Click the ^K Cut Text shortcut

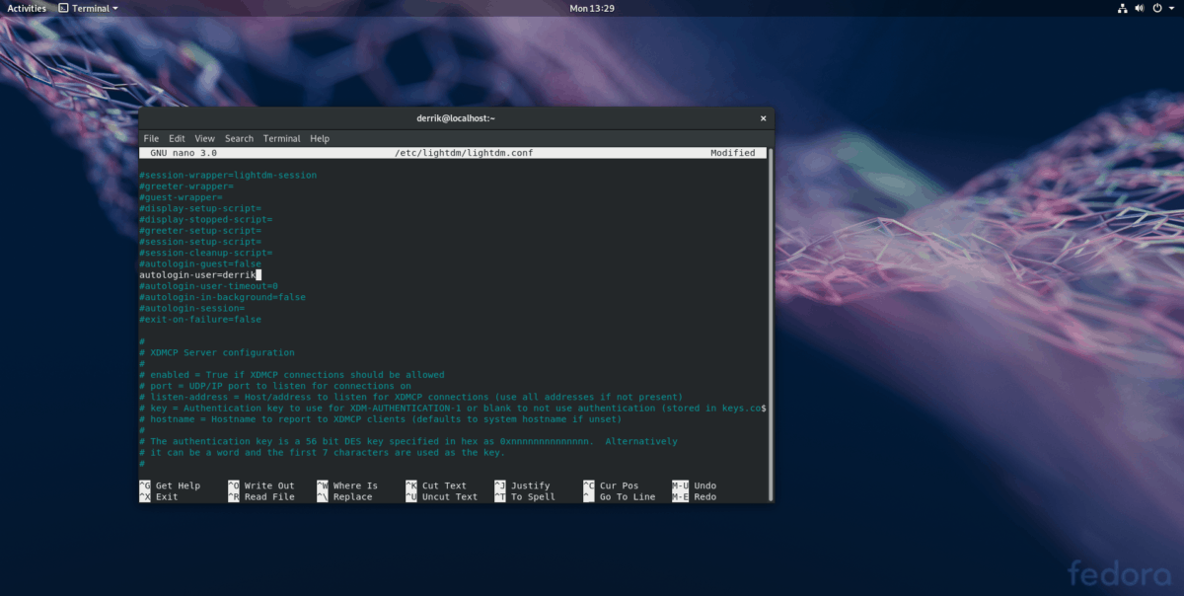(436, 485)
